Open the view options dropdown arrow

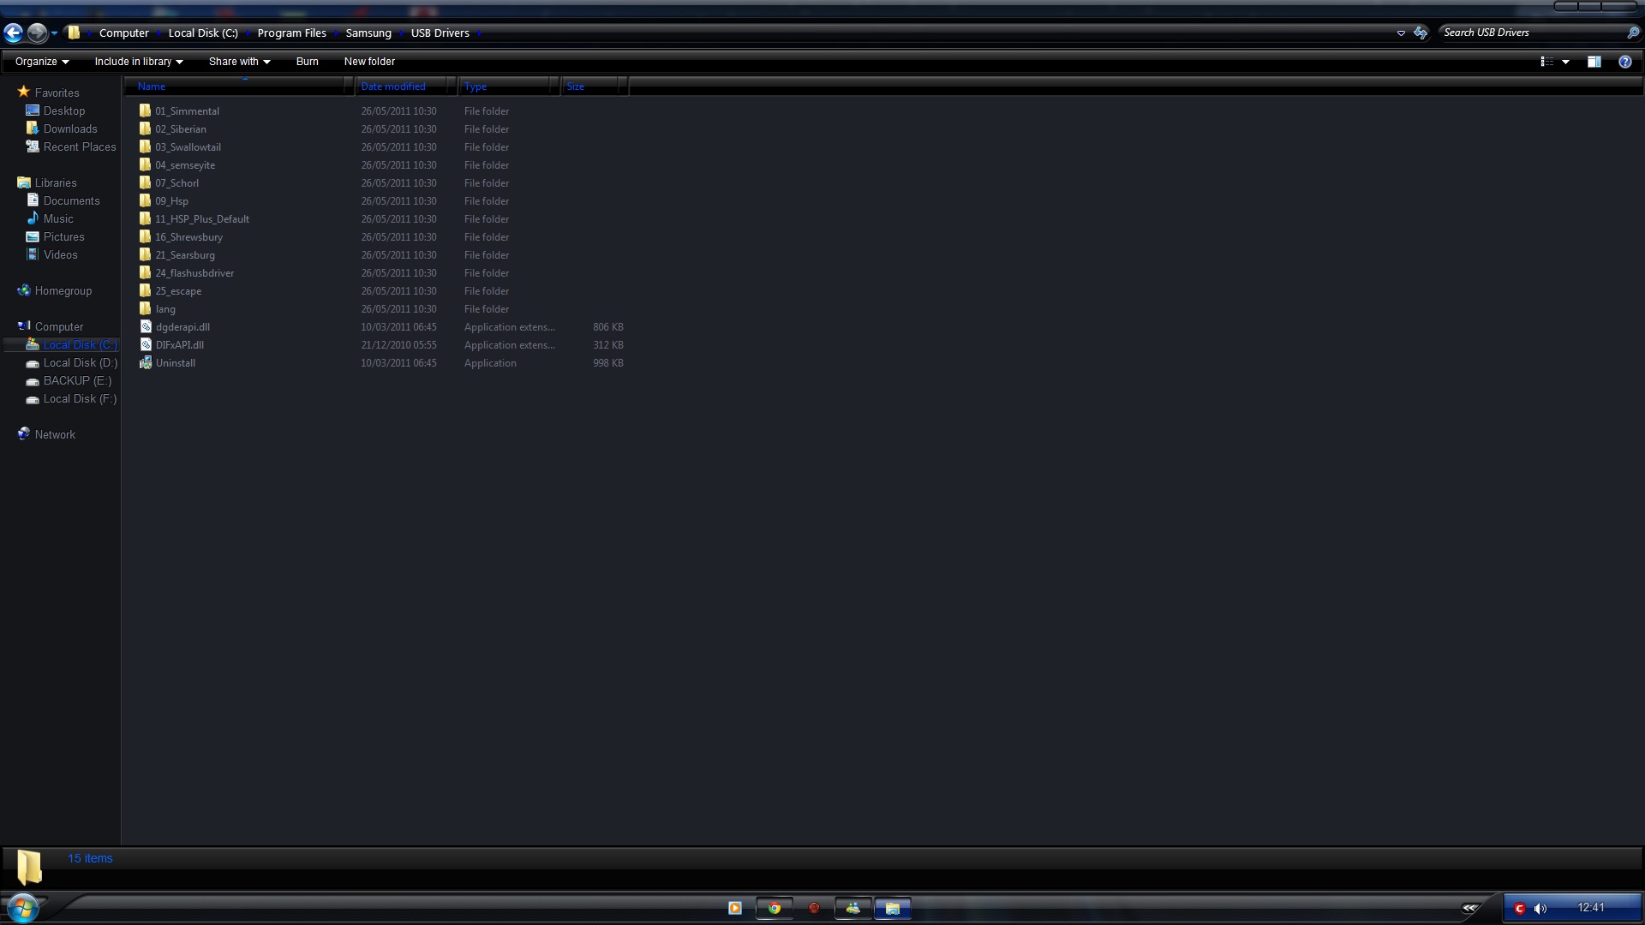tap(1565, 62)
